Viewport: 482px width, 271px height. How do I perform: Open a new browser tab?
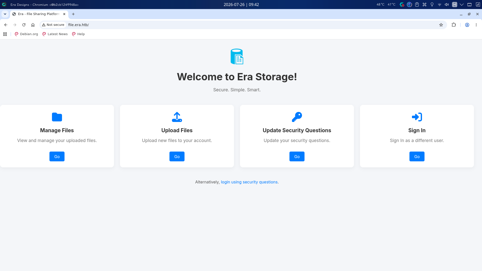pyautogui.click(x=73, y=14)
